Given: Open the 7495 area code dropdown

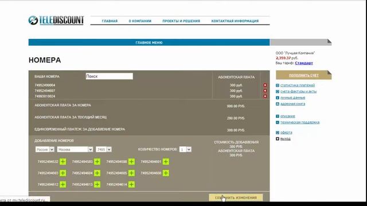Looking at the screenshot, I should (x=104, y=149).
